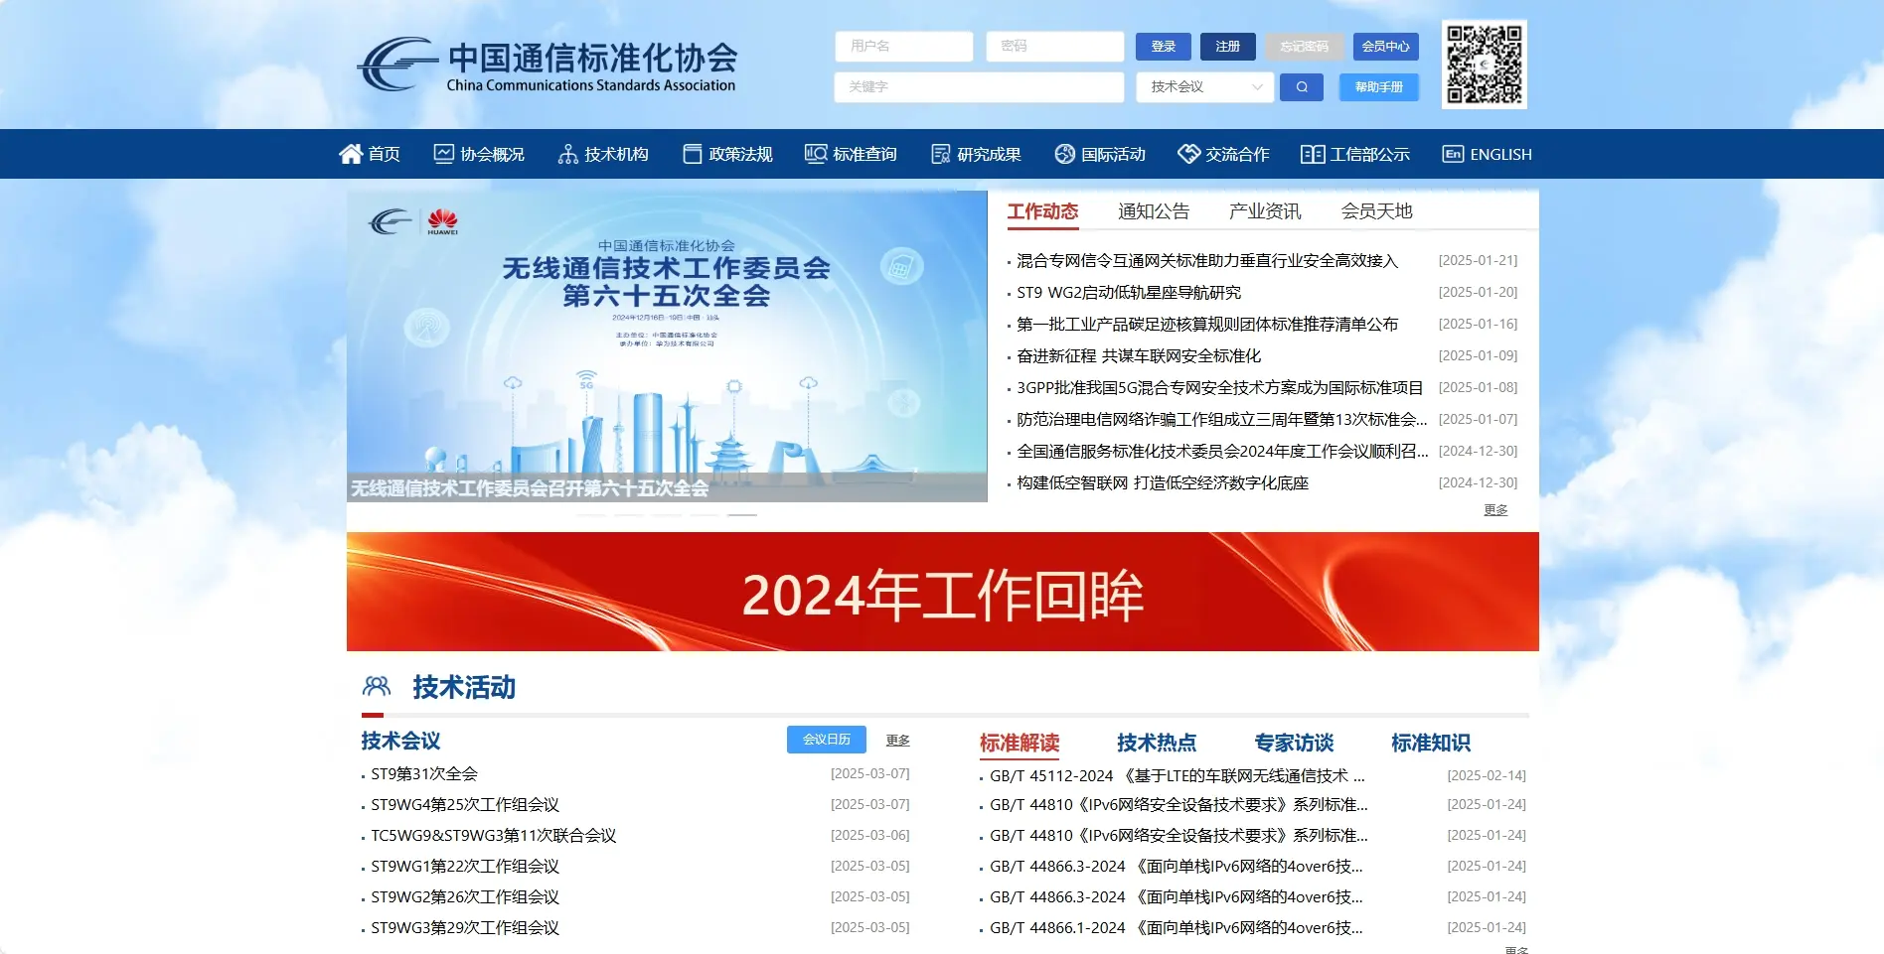Click the 政策法规 document icon

pos(691,153)
